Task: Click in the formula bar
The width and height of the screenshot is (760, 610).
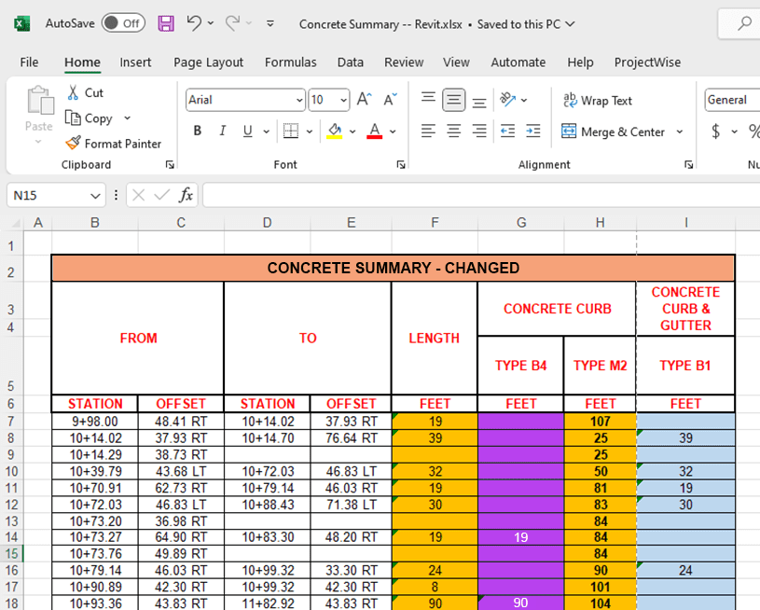Action: (x=481, y=195)
